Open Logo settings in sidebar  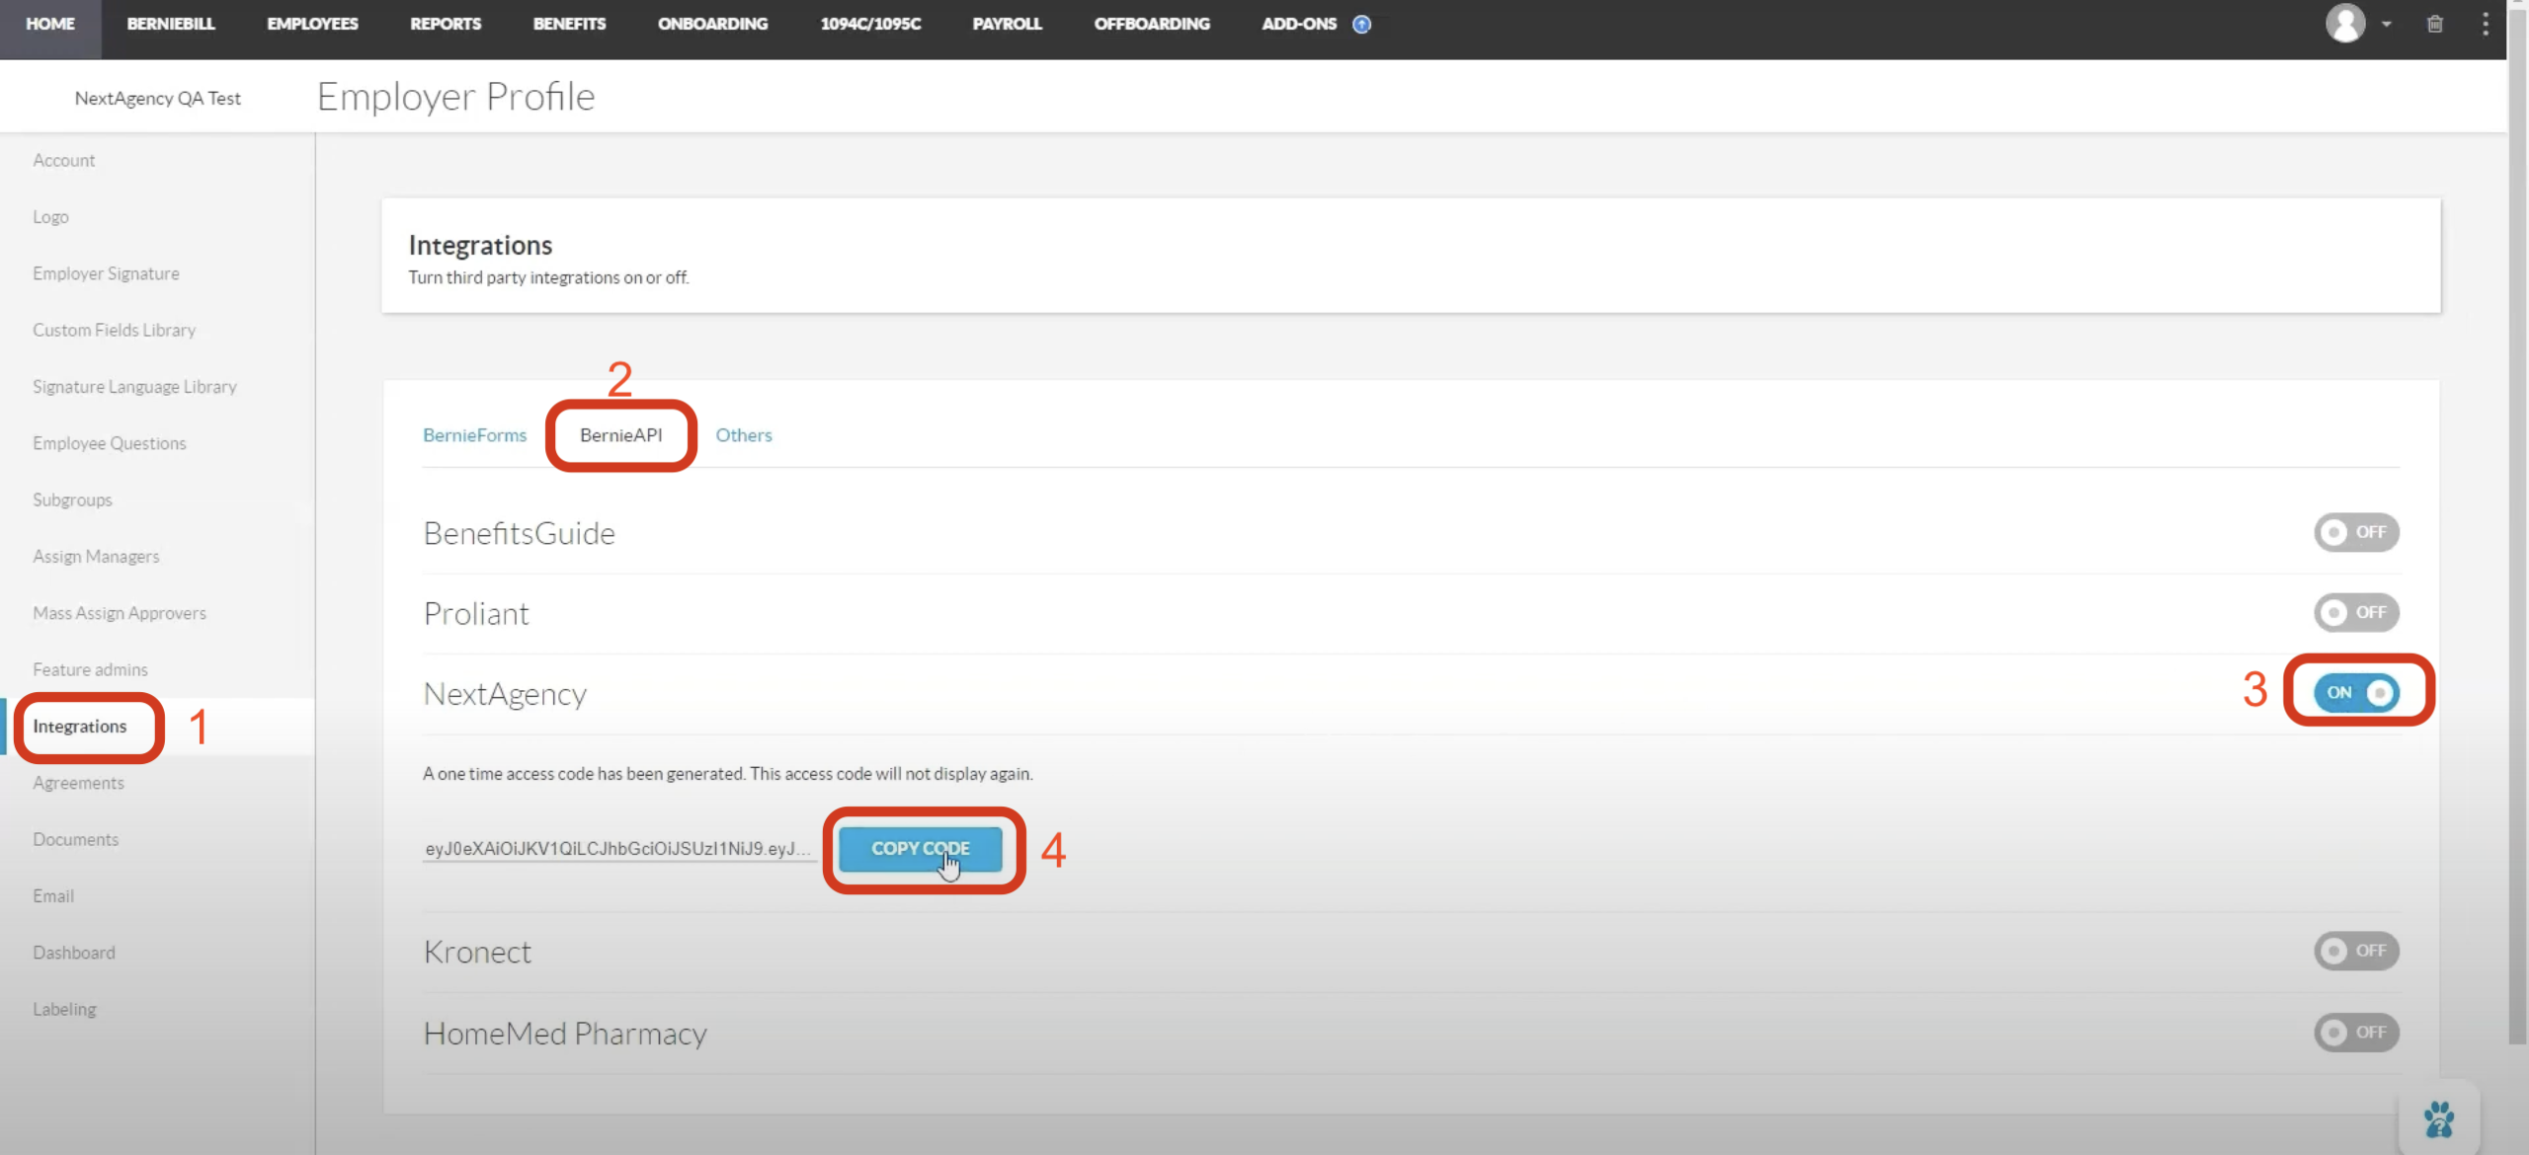pyautogui.click(x=50, y=217)
